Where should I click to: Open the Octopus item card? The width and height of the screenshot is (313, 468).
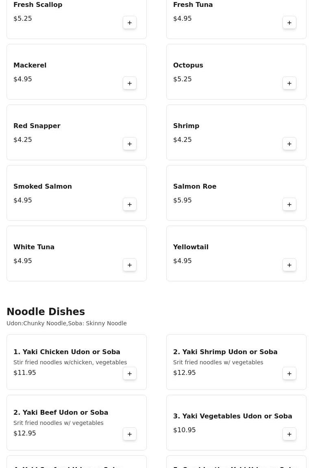(x=236, y=72)
